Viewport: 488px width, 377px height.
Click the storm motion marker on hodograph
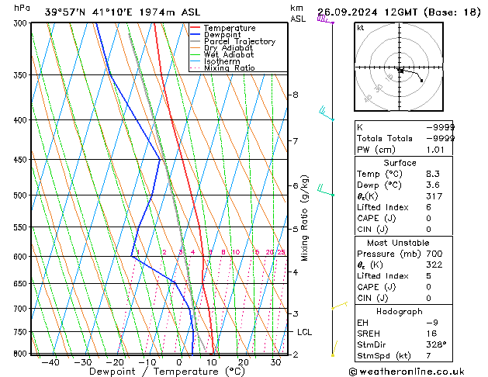(401, 71)
